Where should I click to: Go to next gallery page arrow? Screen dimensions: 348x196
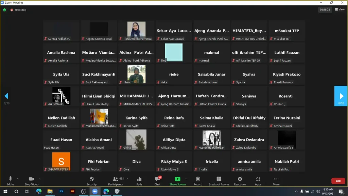pyautogui.click(x=341, y=96)
